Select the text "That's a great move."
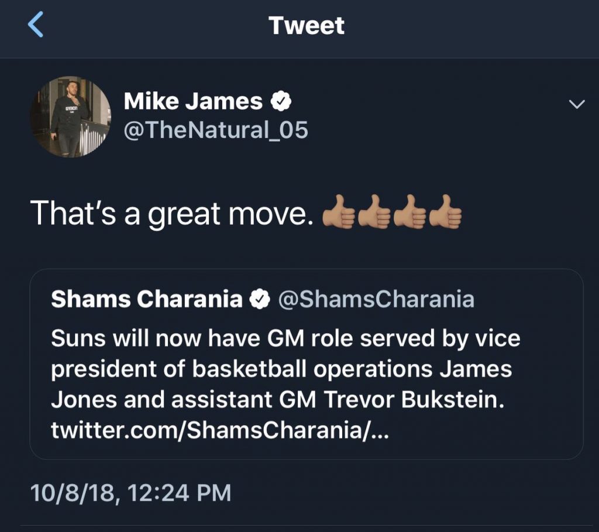599x532 pixels. (168, 213)
